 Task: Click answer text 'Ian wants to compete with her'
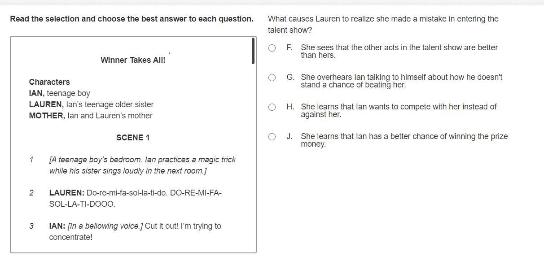[399, 110]
